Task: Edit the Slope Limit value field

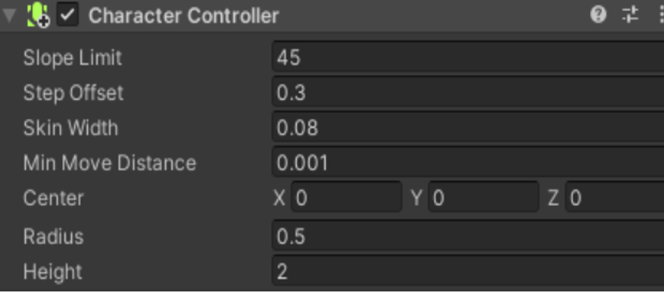Action: click(x=468, y=56)
